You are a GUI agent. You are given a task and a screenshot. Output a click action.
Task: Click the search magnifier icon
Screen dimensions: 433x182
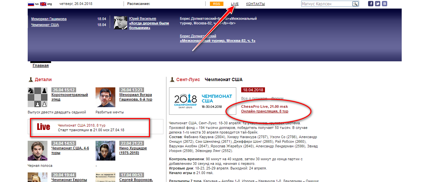click(x=355, y=4)
